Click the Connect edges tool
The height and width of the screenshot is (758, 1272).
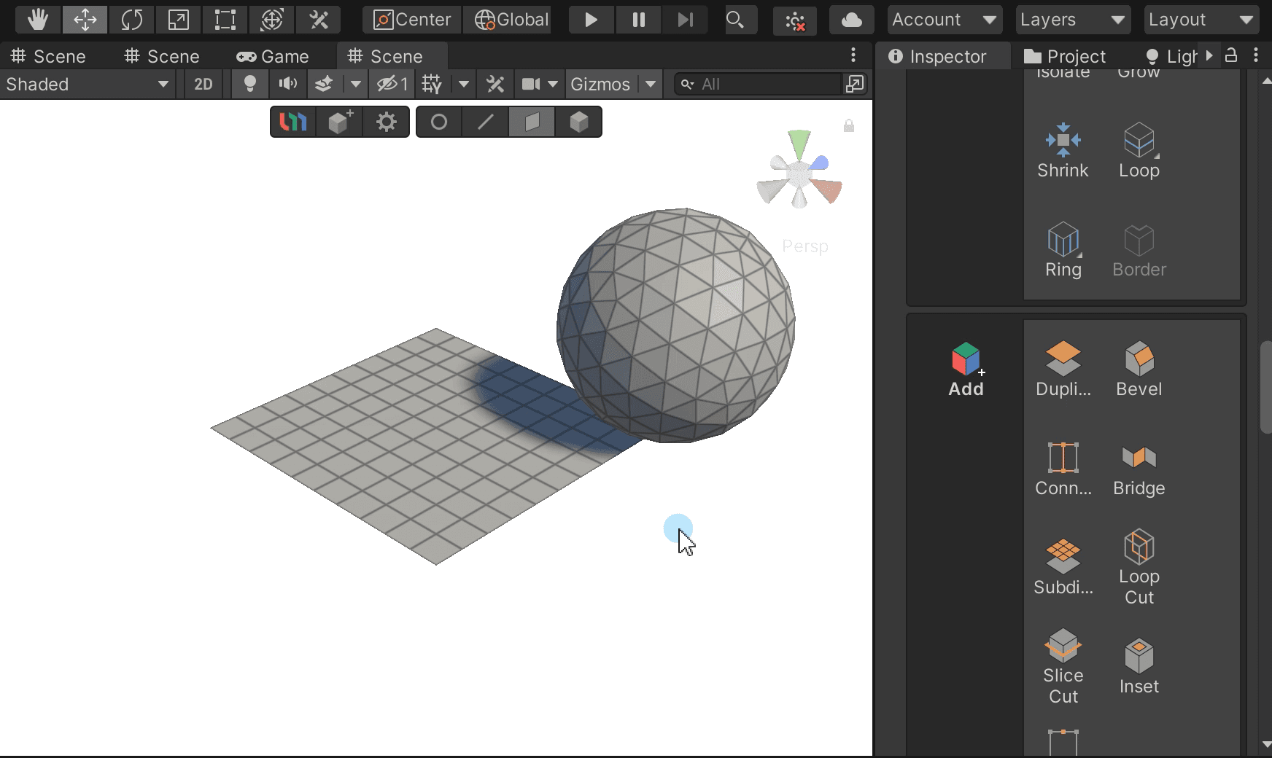1063,468
